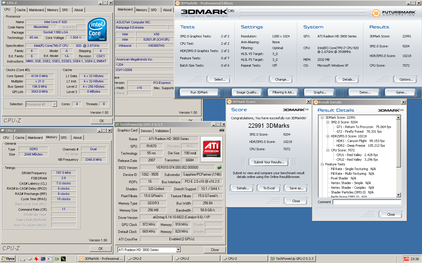Click Save as... in the Score dialog
This screenshot has width=422, height=263.
(296, 188)
